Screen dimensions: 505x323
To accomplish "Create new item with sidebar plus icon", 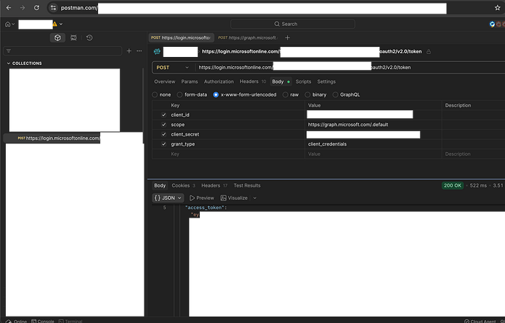I will pos(129,51).
